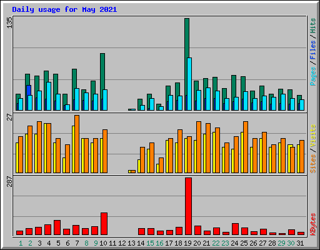Image resolution: width=320 pixels, height=250 pixels.
Task: Select the small bars for day 13 in the visits chart
Action: coord(132,171)
